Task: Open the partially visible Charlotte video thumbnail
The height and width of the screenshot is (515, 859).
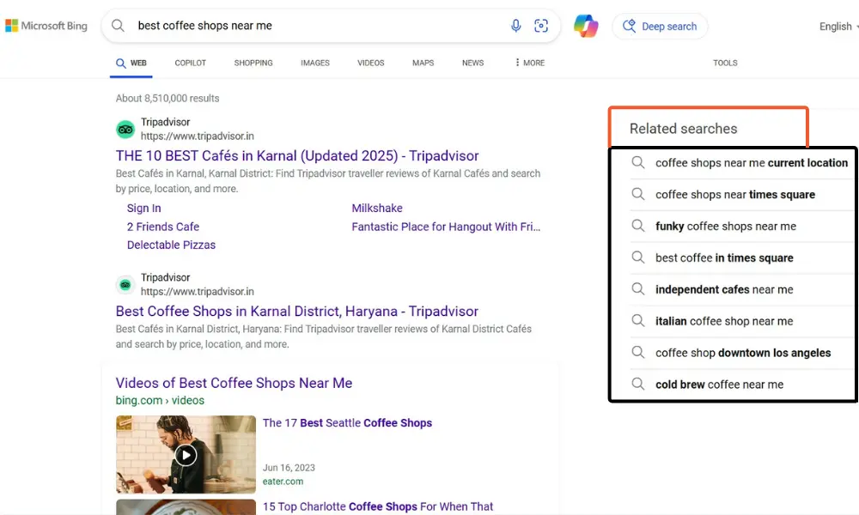Action: point(186,506)
